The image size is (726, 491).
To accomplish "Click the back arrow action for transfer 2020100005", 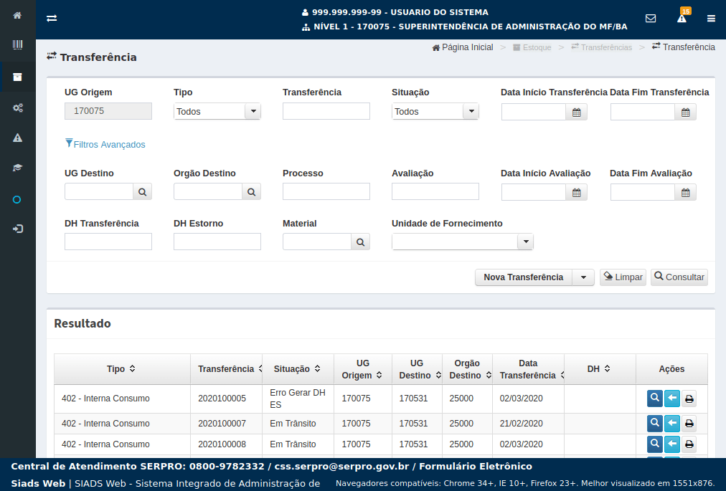I will point(671,398).
